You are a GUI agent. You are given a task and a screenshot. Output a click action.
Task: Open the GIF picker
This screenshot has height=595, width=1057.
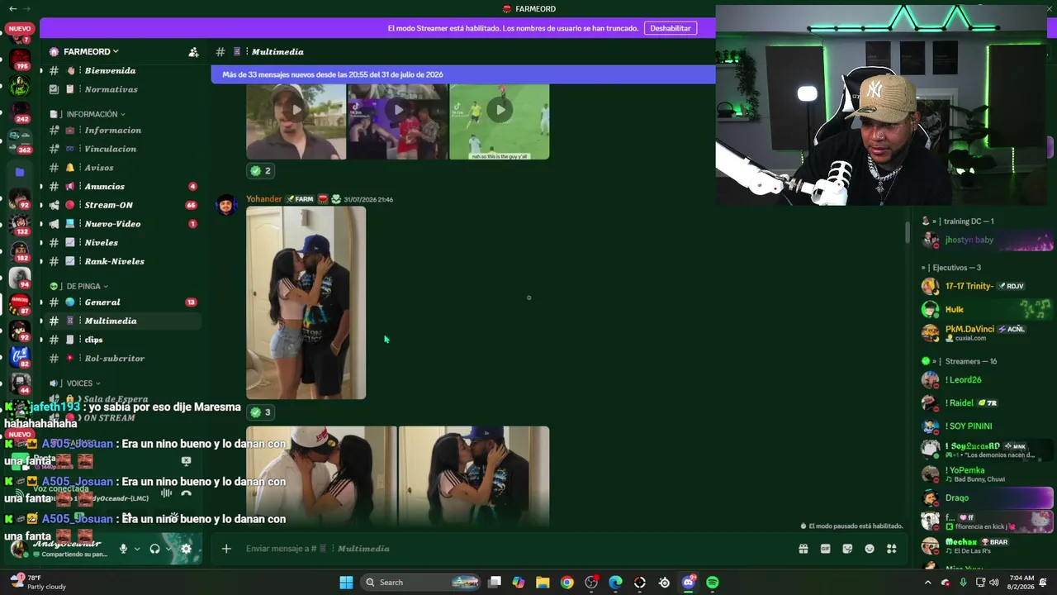[x=825, y=549]
